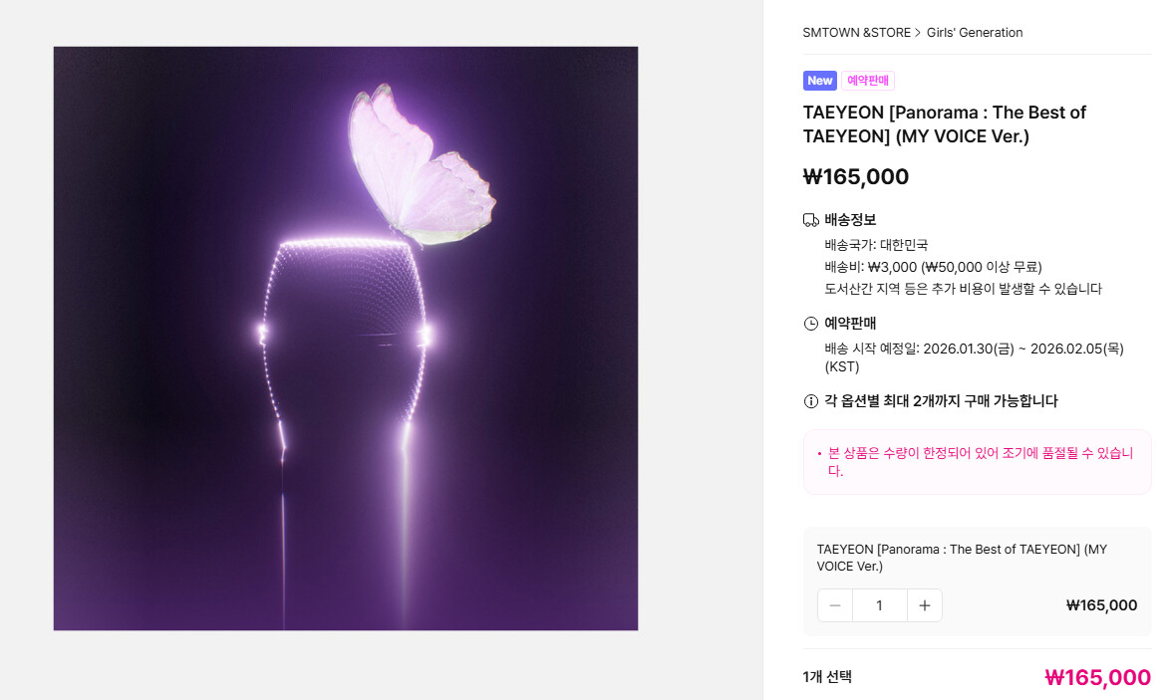Go to Girls' Generation breadcrumb category
1163x700 pixels.
(975, 33)
